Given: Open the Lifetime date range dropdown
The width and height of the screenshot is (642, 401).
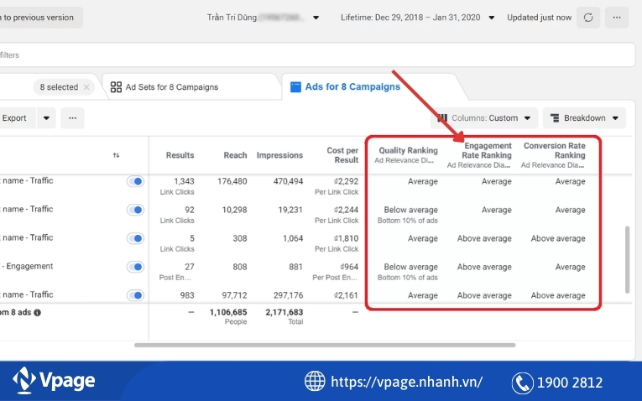Looking at the screenshot, I should click(418, 18).
